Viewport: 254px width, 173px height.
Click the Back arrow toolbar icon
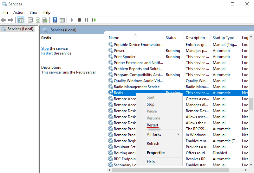coord(3,20)
